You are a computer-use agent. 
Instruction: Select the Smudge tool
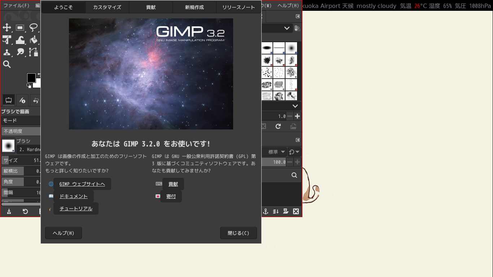(20, 52)
